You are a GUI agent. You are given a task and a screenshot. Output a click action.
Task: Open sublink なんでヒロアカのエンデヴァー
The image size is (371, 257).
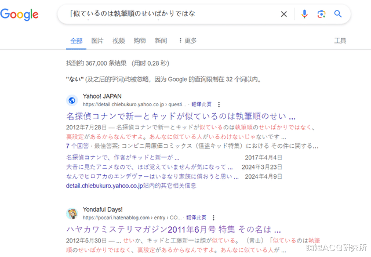(x=152, y=176)
